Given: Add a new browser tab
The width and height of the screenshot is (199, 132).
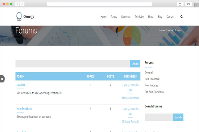Looking at the screenshot, I should click(197, 5).
